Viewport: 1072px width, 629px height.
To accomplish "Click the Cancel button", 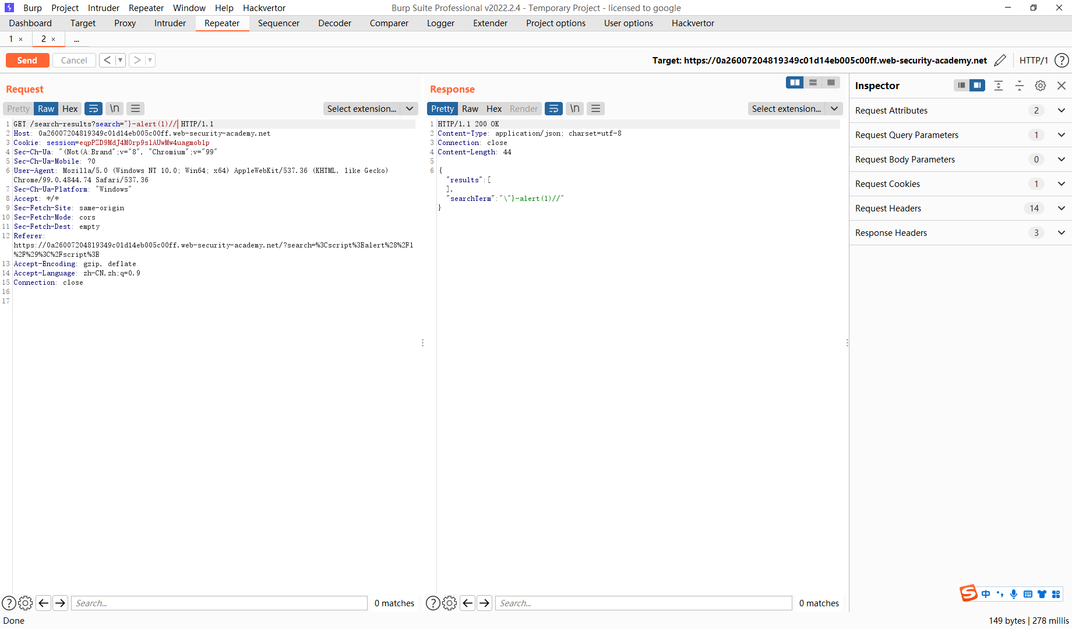I will point(74,60).
